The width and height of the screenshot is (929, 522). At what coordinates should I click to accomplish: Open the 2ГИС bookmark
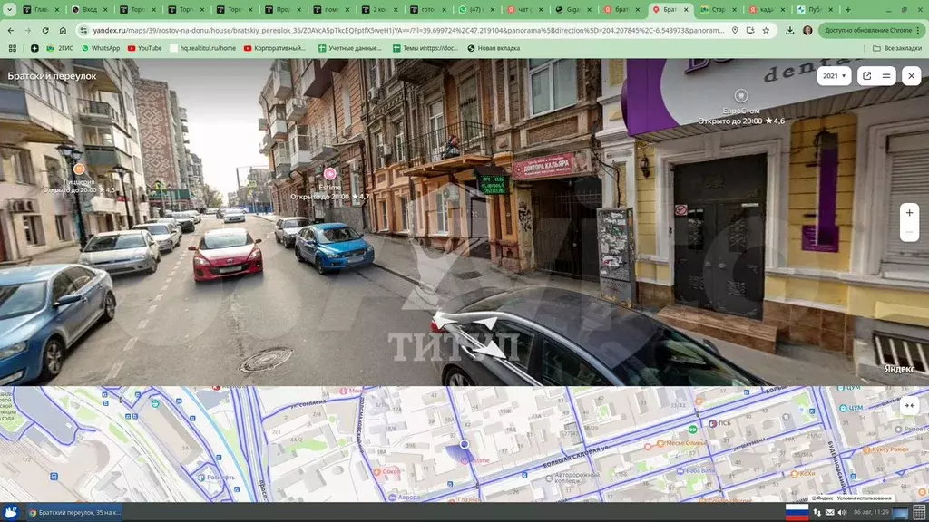coord(60,48)
